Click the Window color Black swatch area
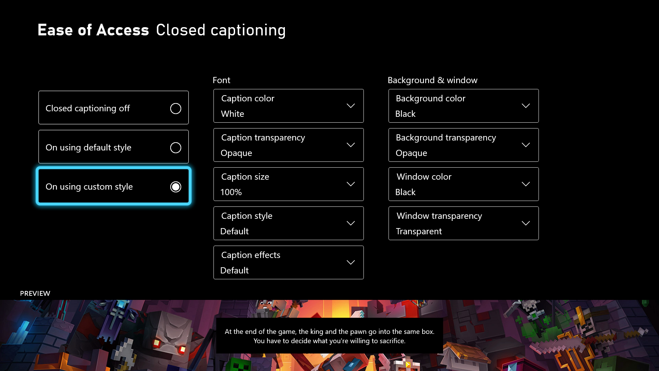659x371 pixels. point(463,184)
